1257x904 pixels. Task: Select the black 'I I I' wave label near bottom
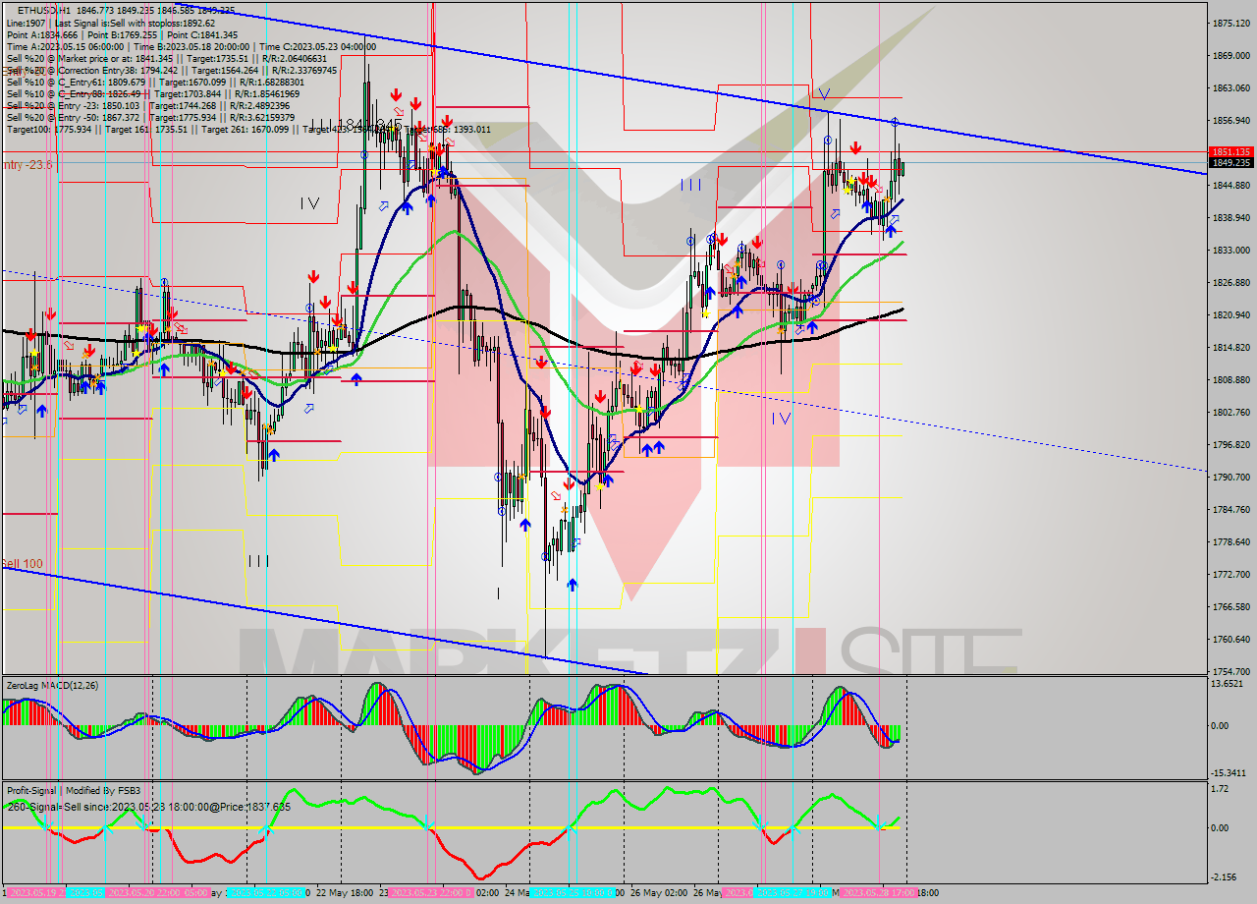pos(258,561)
